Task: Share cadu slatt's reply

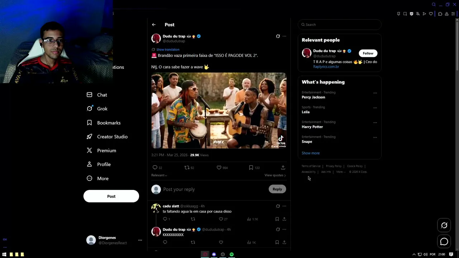Action: (284, 219)
